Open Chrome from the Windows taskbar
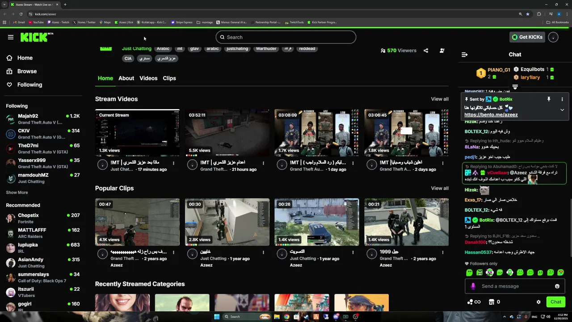 click(x=286, y=317)
